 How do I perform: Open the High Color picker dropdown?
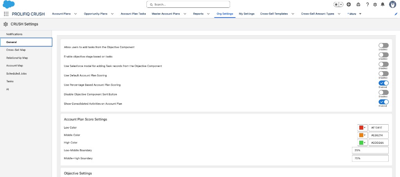(362, 143)
